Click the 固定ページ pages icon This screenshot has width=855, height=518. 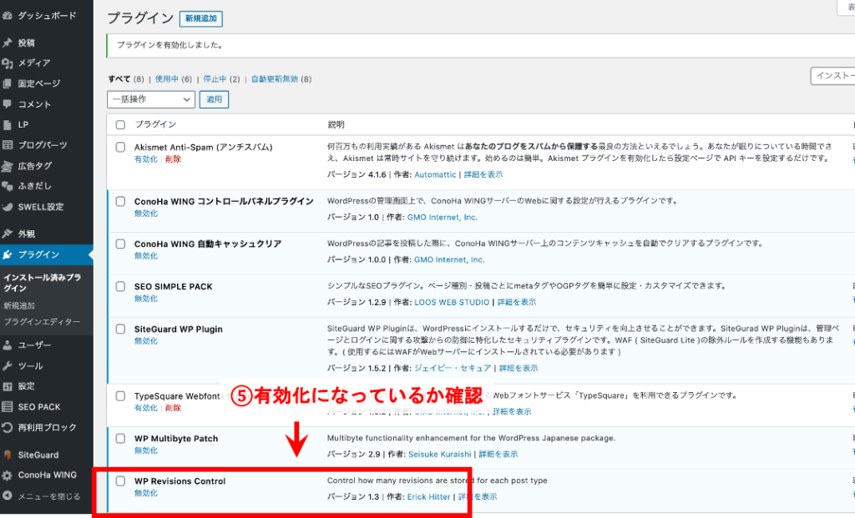[x=7, y=83]
